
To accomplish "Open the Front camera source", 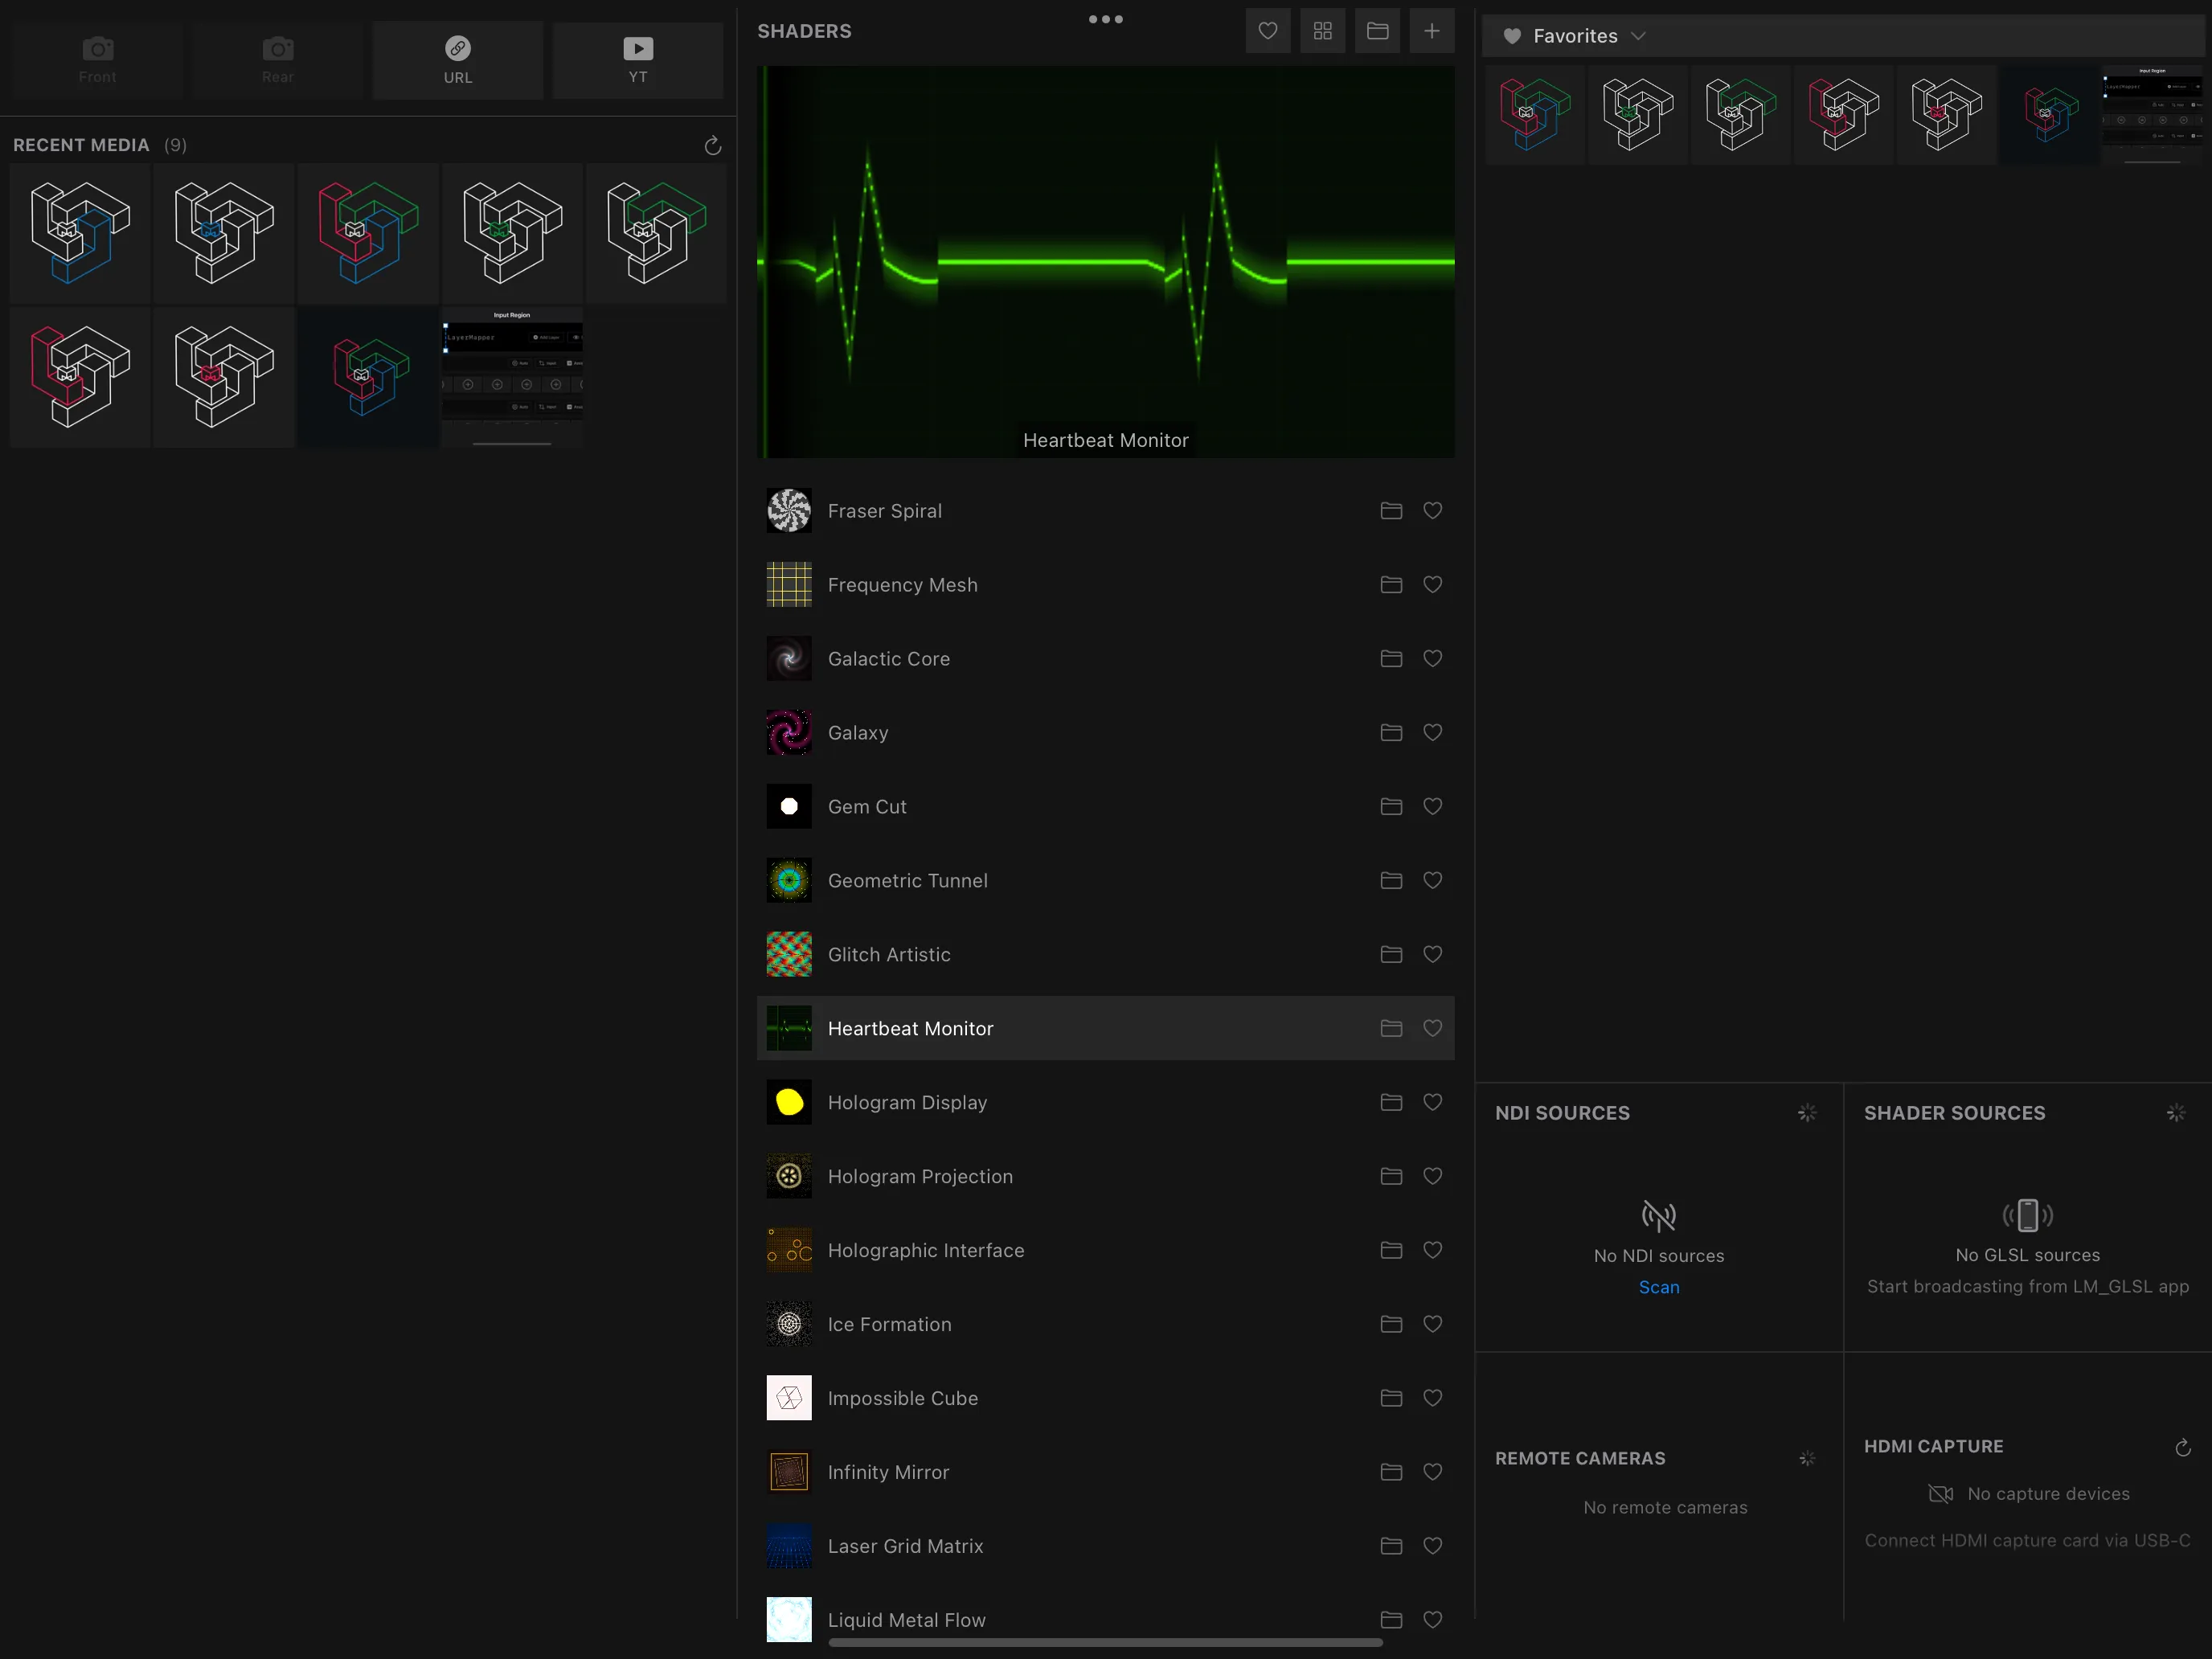I will point(97,60).
